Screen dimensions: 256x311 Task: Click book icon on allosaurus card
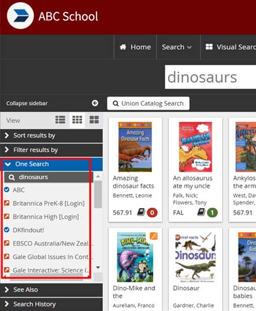201,212
